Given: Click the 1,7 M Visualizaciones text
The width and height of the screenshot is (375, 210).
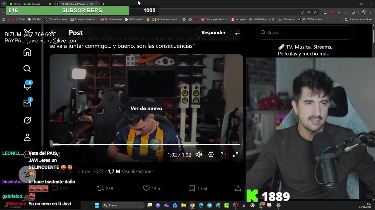Looking at the screenshot, I should tap(130, 171).
